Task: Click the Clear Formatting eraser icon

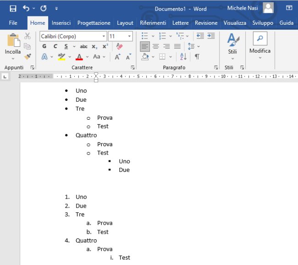Action: pos(119,46)
